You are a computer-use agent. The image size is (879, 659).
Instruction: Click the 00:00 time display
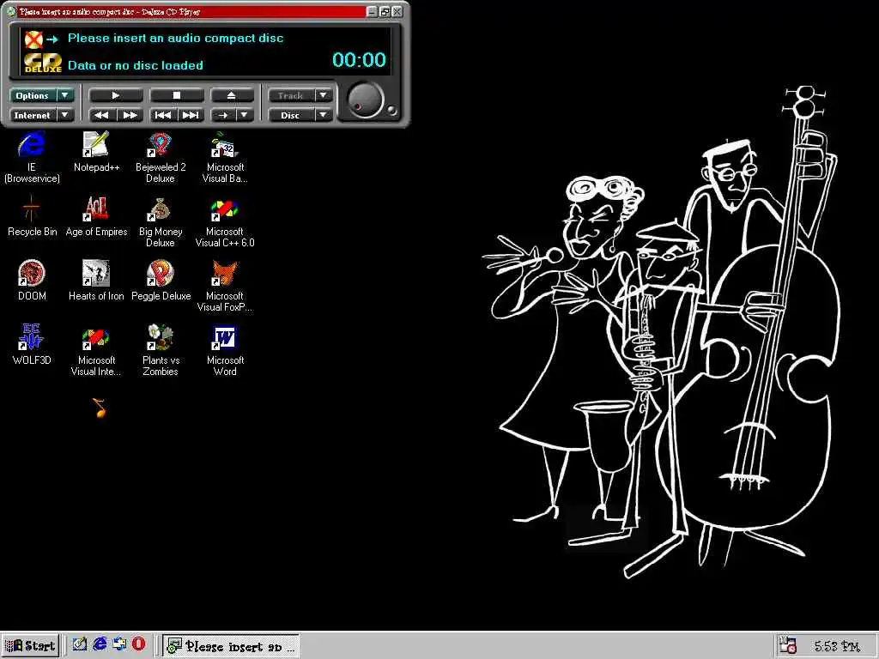pos(359,60)
